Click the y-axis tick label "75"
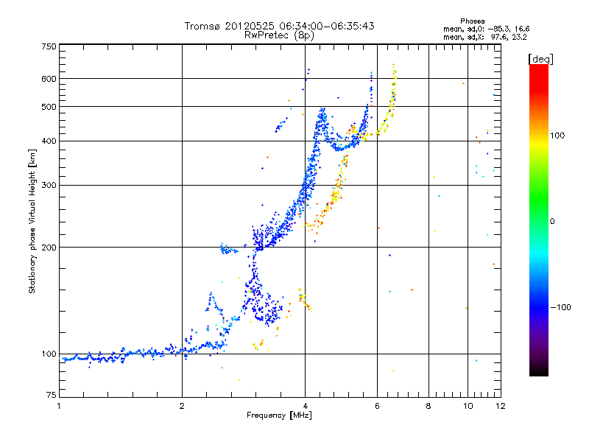589x442 pixels. click(x=52, y=395)
